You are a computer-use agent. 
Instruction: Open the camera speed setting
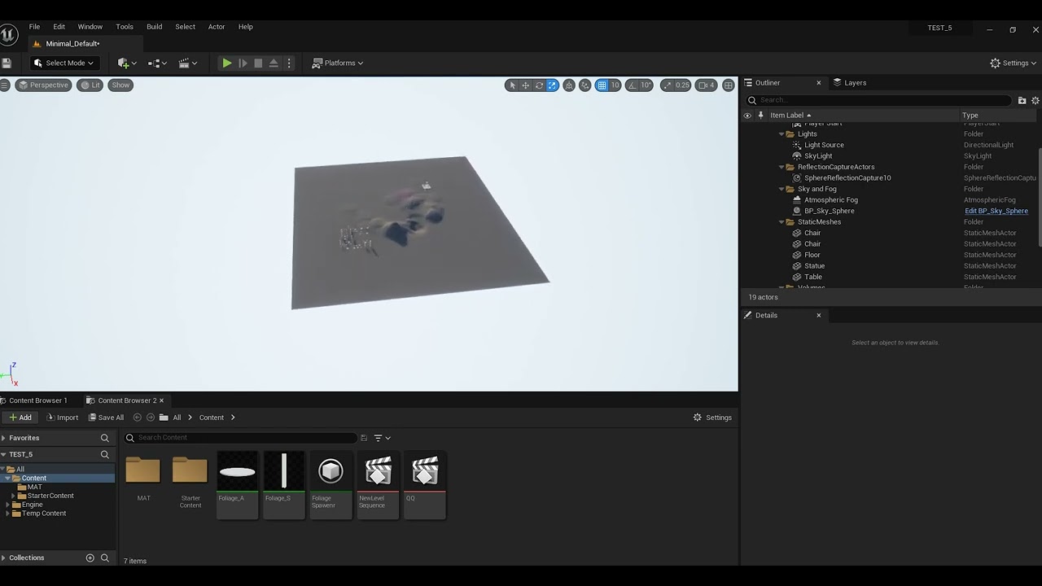pos(707,85)
